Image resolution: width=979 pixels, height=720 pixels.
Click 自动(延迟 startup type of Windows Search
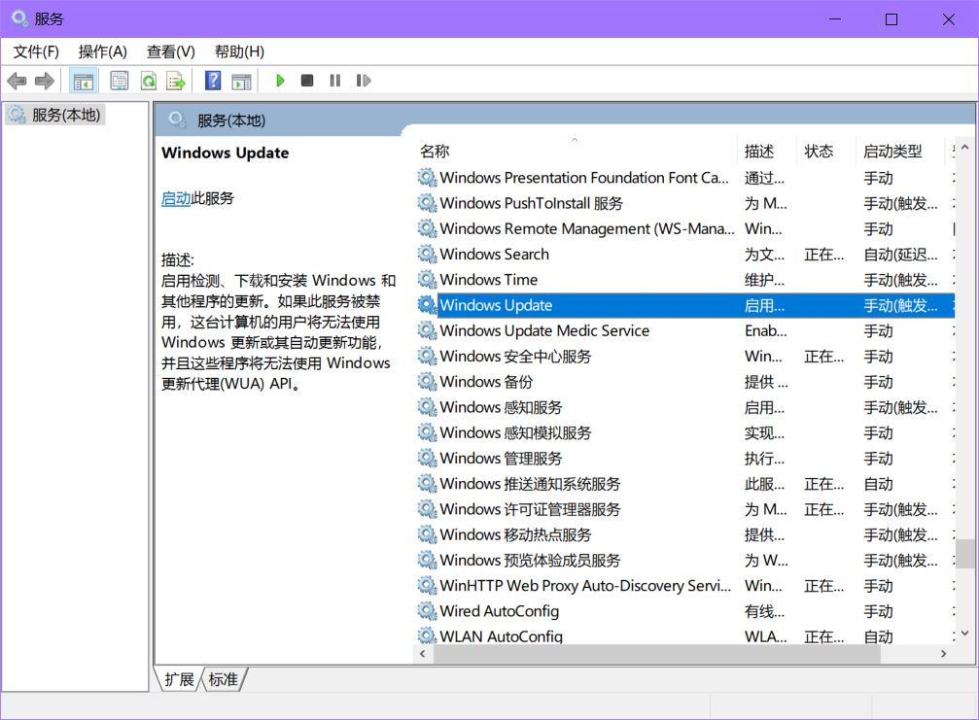click(x=900, y=255)
